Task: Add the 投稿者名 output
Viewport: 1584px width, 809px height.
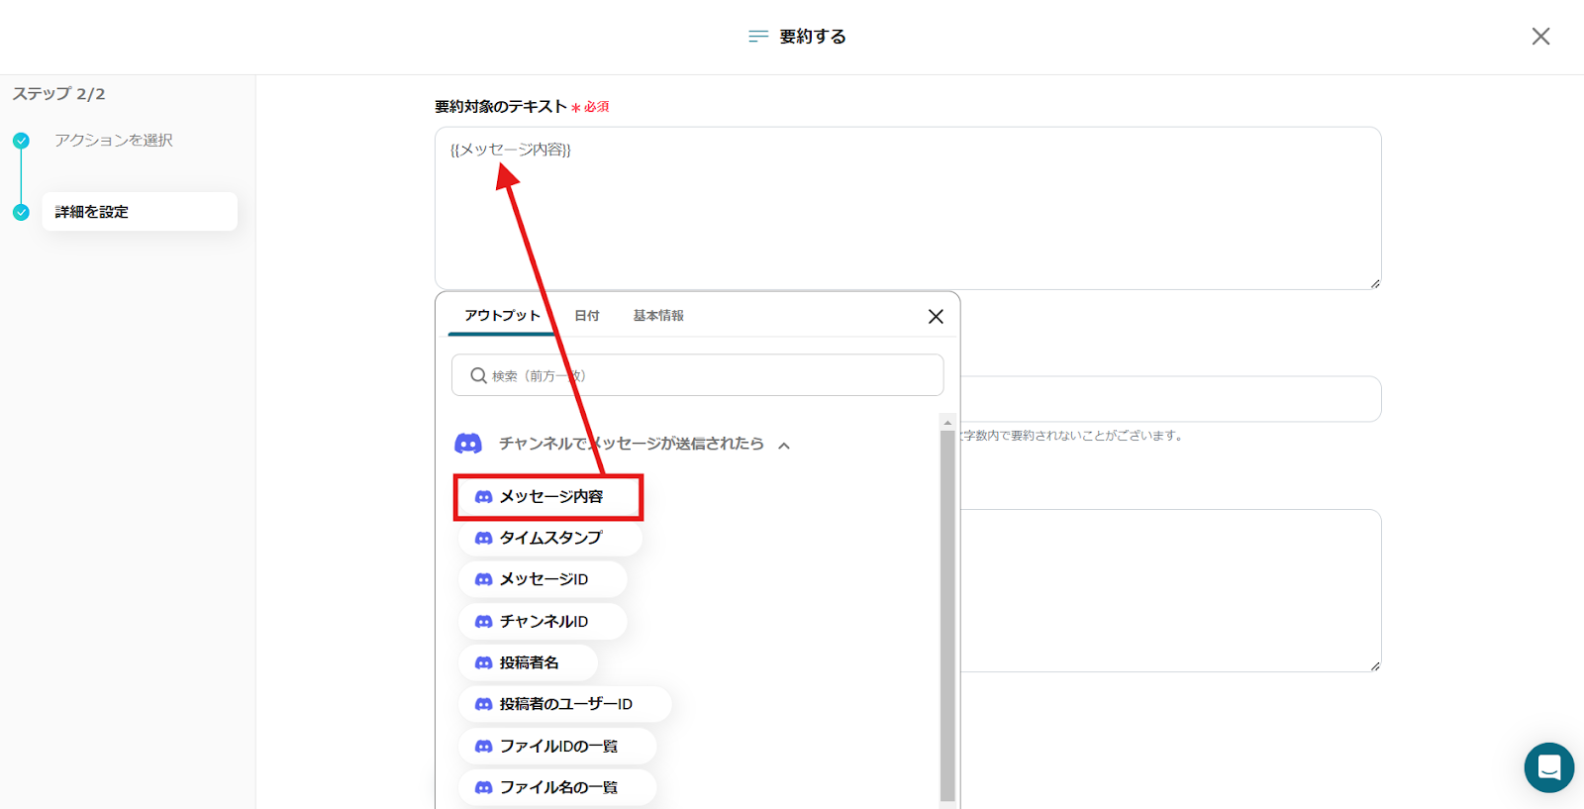Action: (x=528, y=662)
